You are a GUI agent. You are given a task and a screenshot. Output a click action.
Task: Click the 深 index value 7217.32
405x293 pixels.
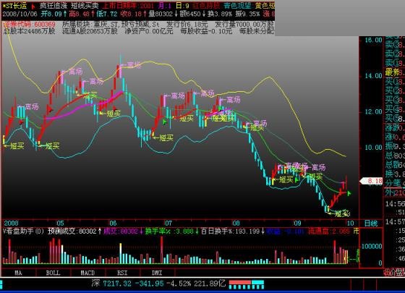(x=117, y=284)
